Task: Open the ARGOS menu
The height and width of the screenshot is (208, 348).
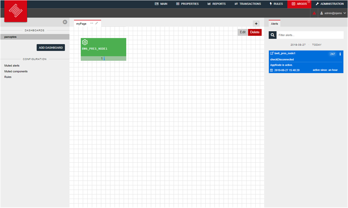Action: [x=299, y=4]
